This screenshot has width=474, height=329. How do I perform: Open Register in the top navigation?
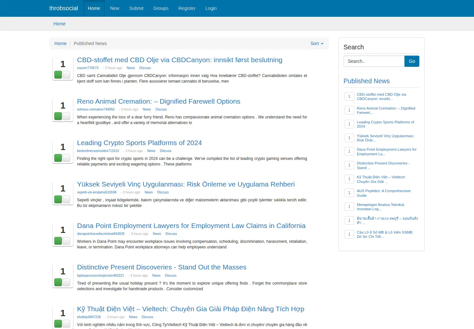[x=187, y=8]
